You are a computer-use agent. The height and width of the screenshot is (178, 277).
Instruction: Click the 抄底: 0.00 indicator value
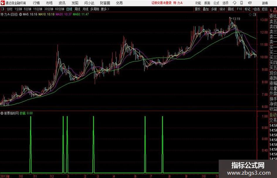click(26, 113)
